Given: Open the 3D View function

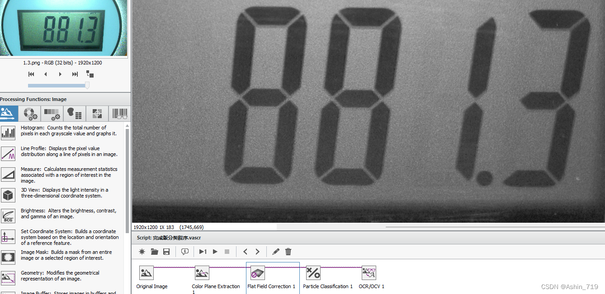Looking at the screenshot, I should 8,195.
